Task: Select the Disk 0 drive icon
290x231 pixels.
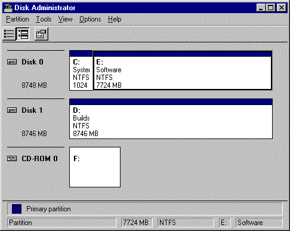Action: 12,62
